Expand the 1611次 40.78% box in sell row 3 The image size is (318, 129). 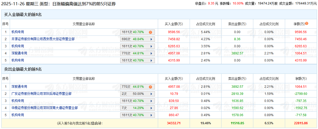tap(137, 101)
